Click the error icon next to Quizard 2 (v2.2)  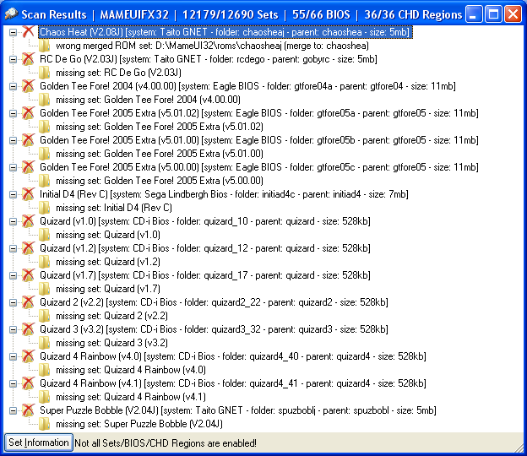(28, 302)
